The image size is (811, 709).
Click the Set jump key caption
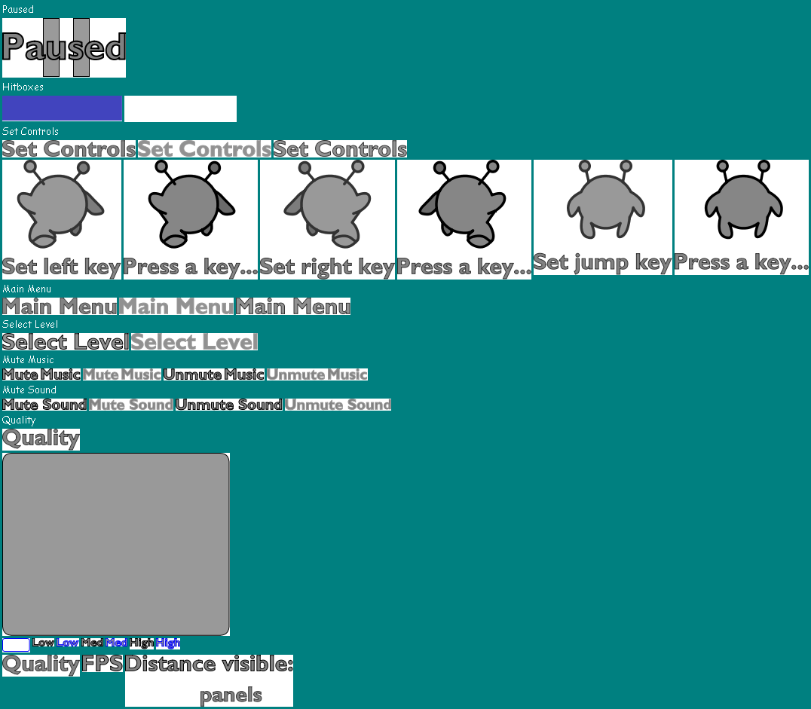[602, 262]
